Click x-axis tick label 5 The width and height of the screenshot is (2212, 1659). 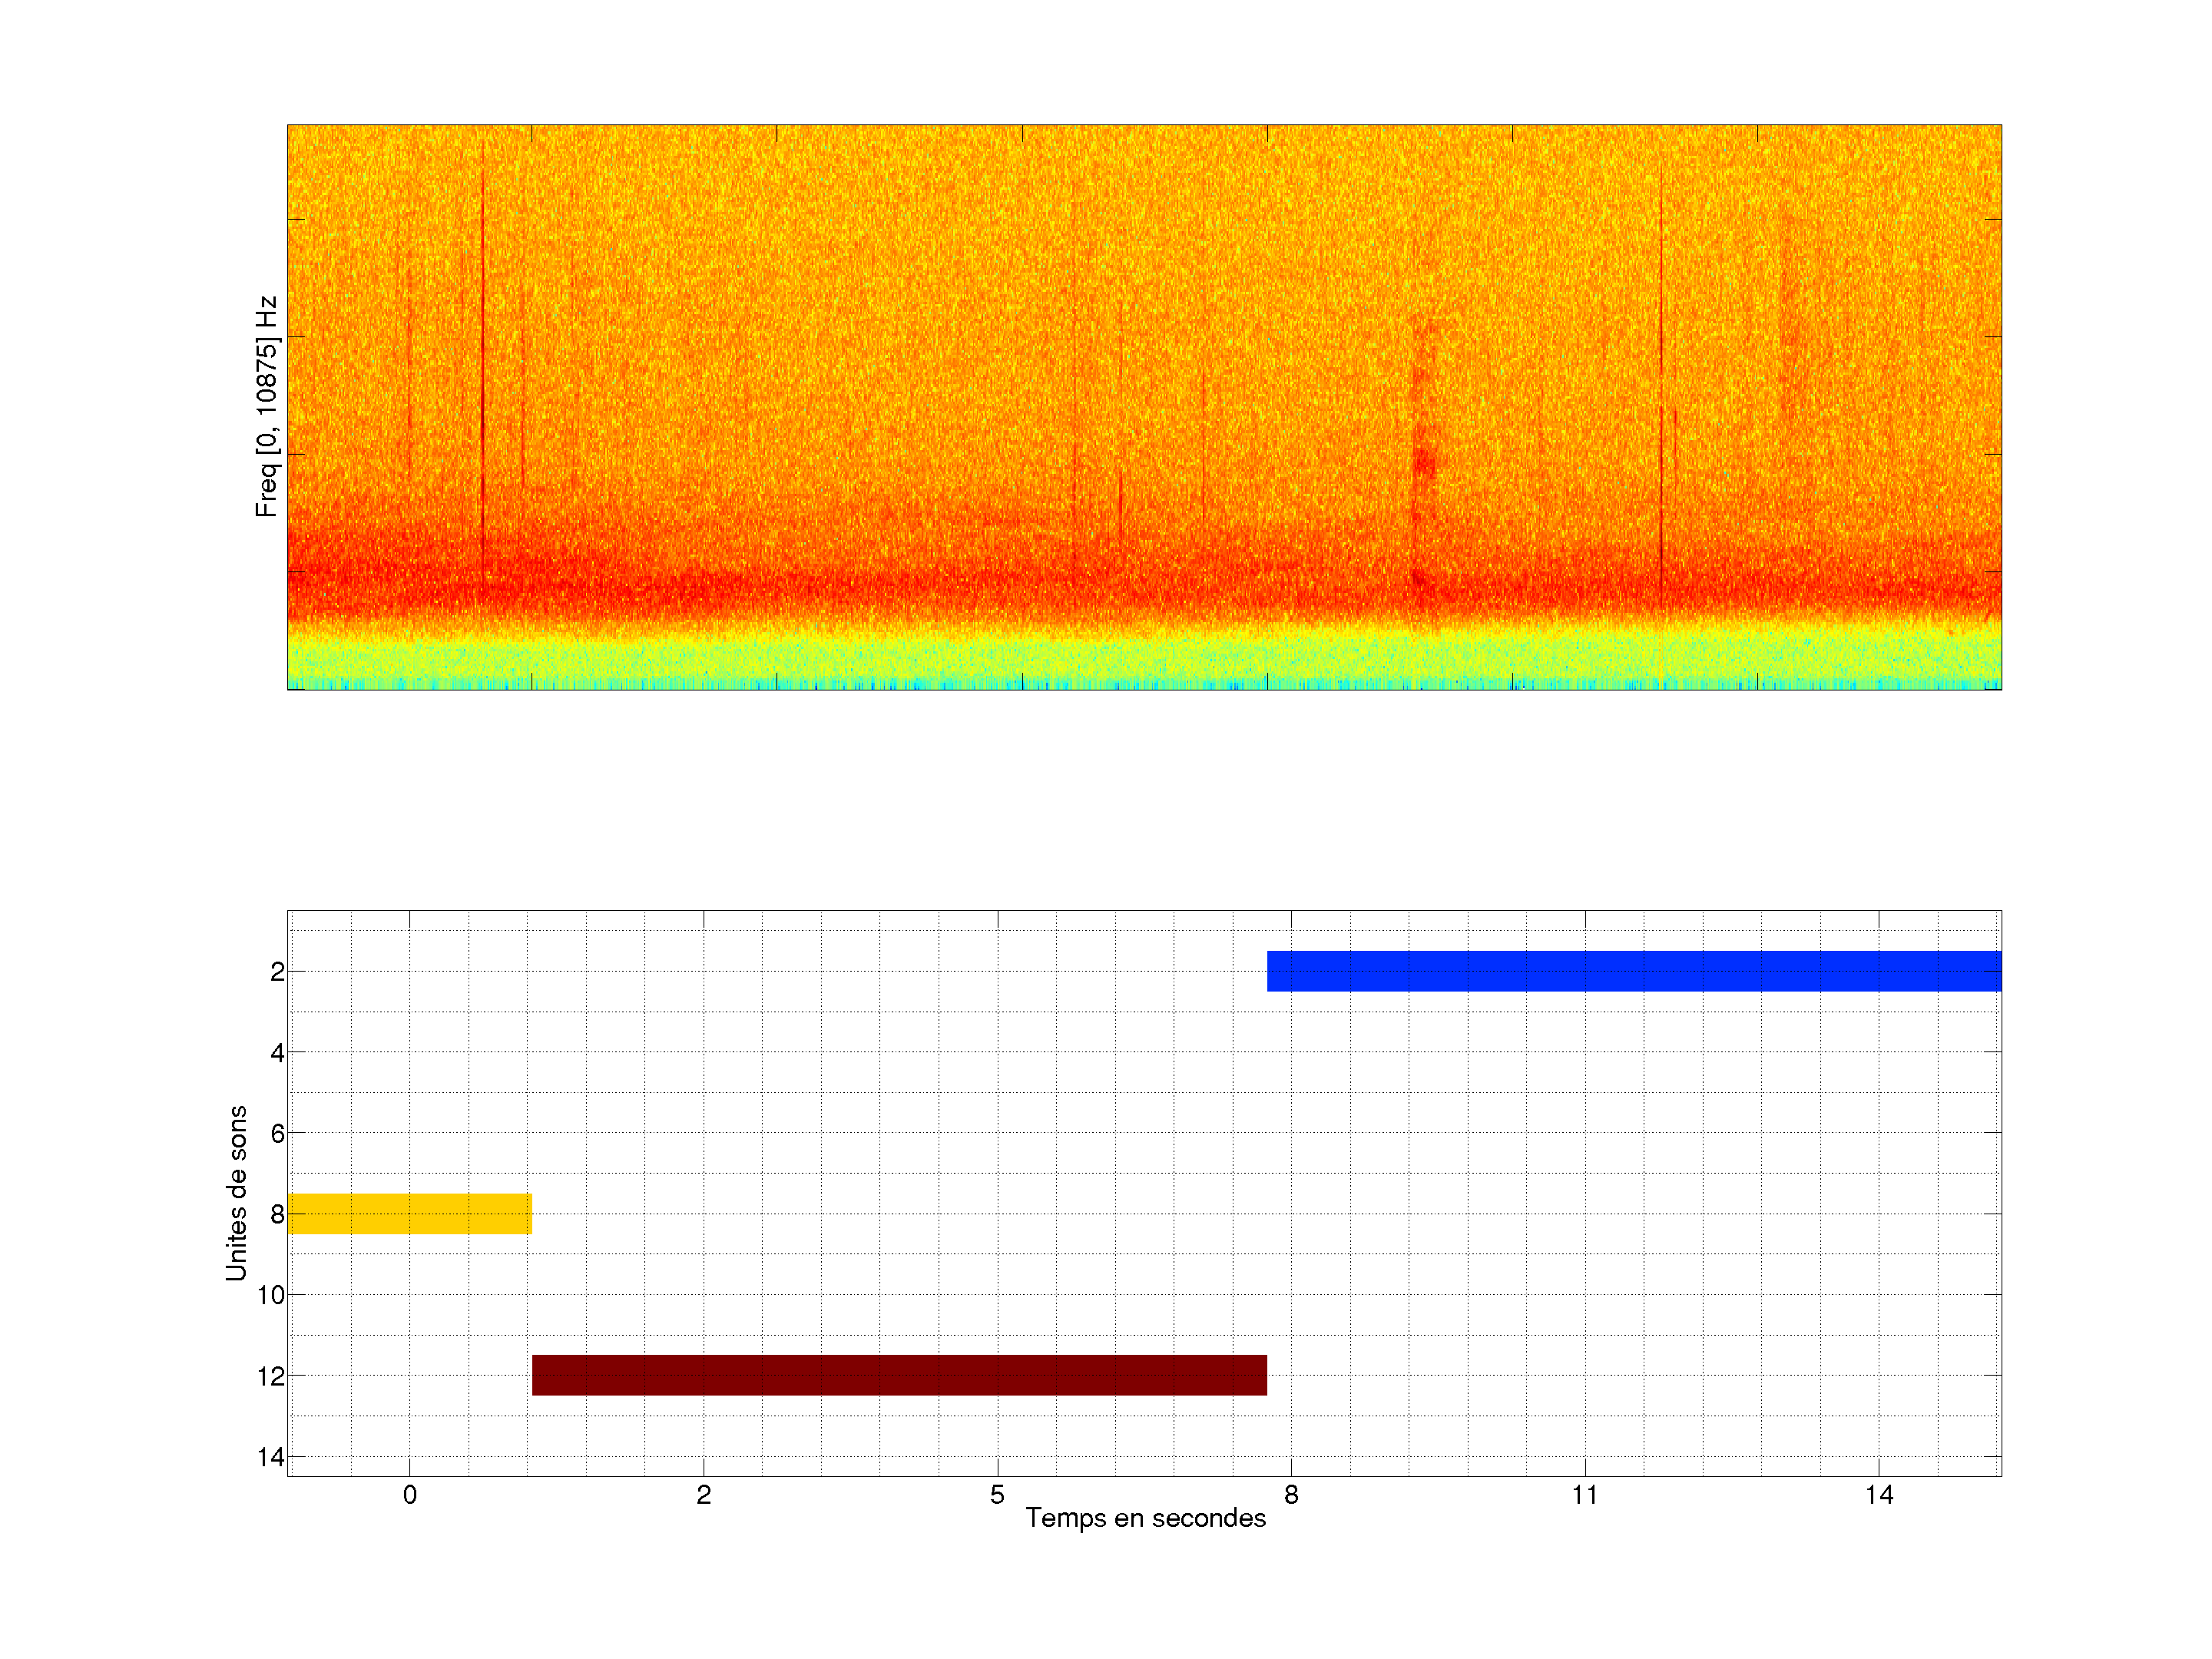coord(997,1495)
